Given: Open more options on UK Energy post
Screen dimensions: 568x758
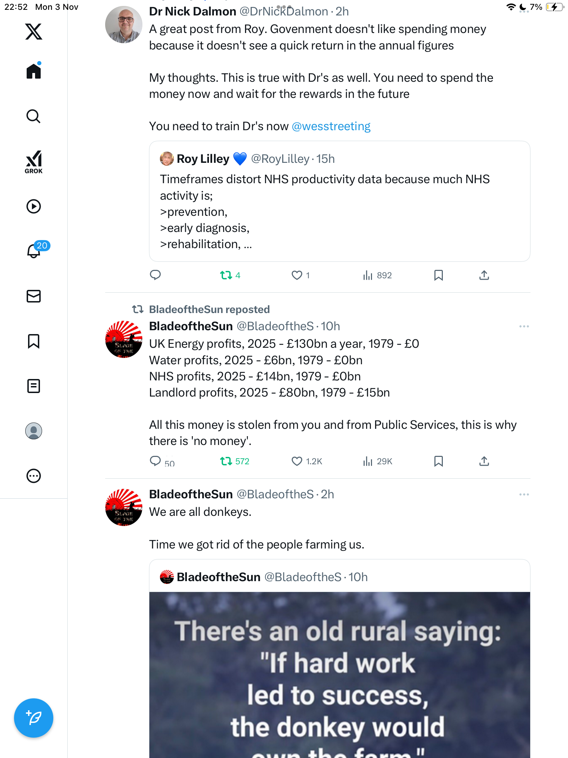Looking at the screenshot, I should (x=524, y=326).
